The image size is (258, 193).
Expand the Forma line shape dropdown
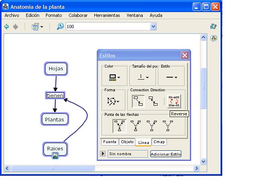tap(114, 101)
